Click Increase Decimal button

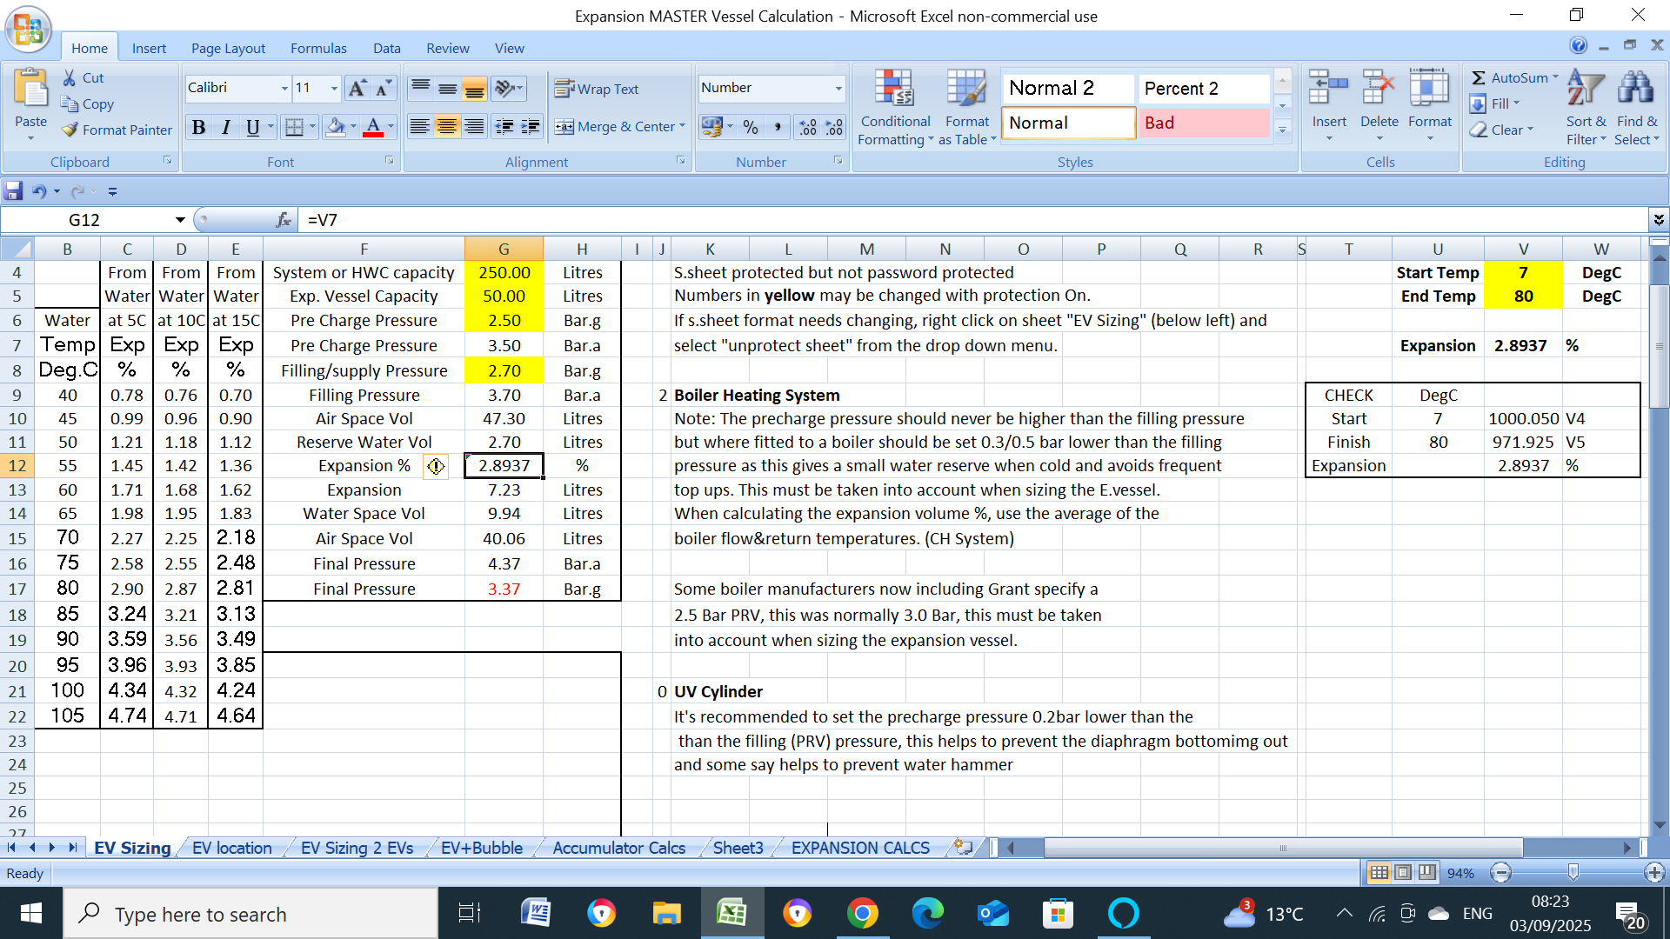click(808, 127)
